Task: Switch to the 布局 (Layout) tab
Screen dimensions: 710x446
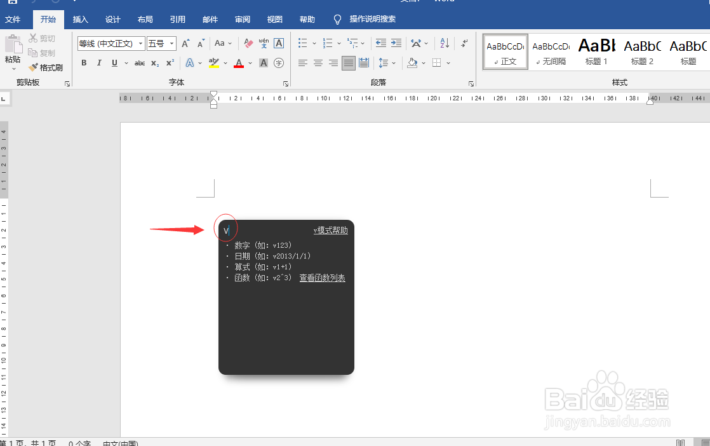Action: (145, 20)
